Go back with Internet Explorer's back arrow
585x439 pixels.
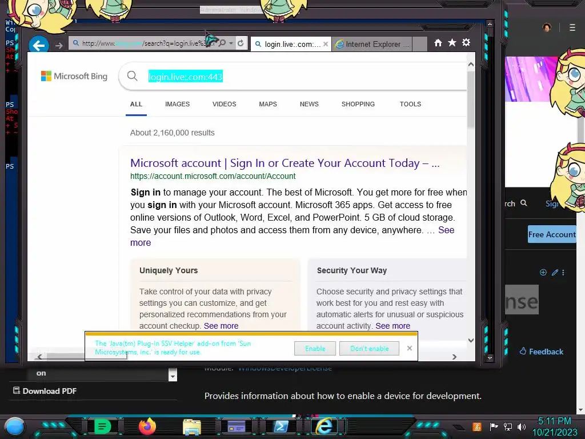point(38,45)
